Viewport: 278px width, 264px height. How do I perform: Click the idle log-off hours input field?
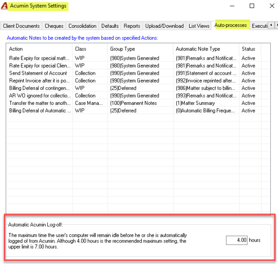pyautogui.click(x=237, y=240)
